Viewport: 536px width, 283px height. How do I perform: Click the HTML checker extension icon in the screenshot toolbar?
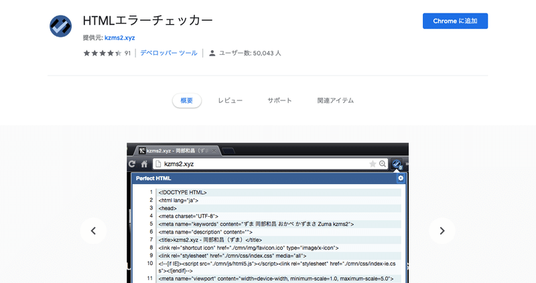pos(397,164)
